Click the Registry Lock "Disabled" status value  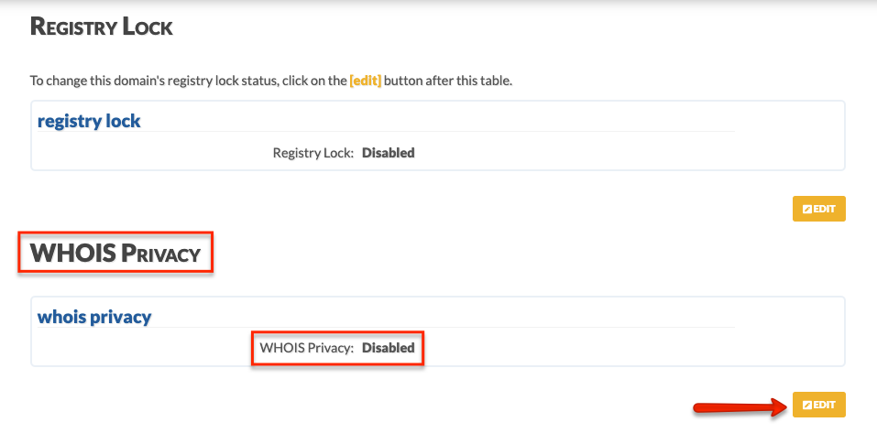[389, 153]
